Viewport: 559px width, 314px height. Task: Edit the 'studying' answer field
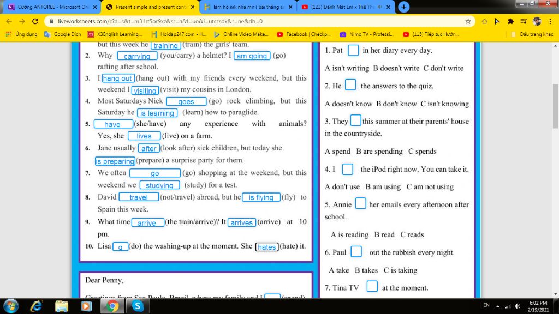click(159, 185)
